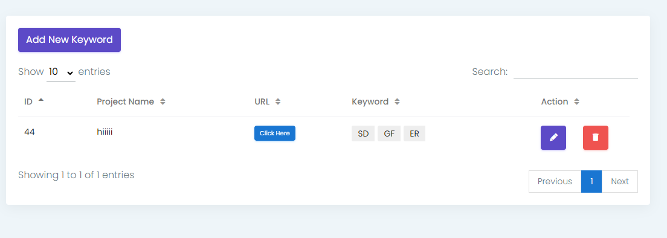
Task: Click the Project Name sort arrows
Action: tap(163, 101)
